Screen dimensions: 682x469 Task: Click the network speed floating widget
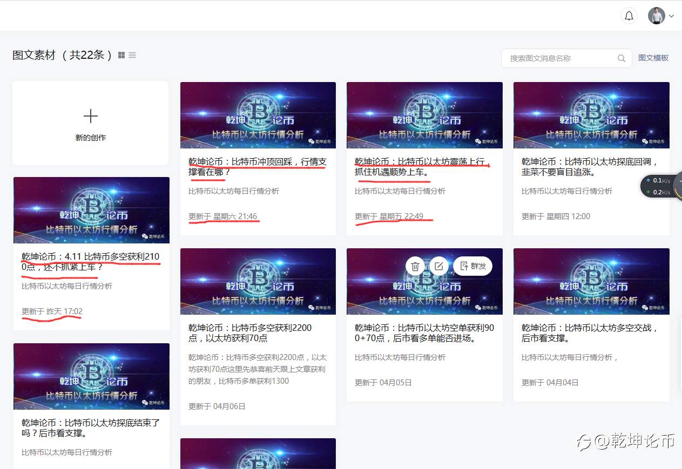[661, 186]
